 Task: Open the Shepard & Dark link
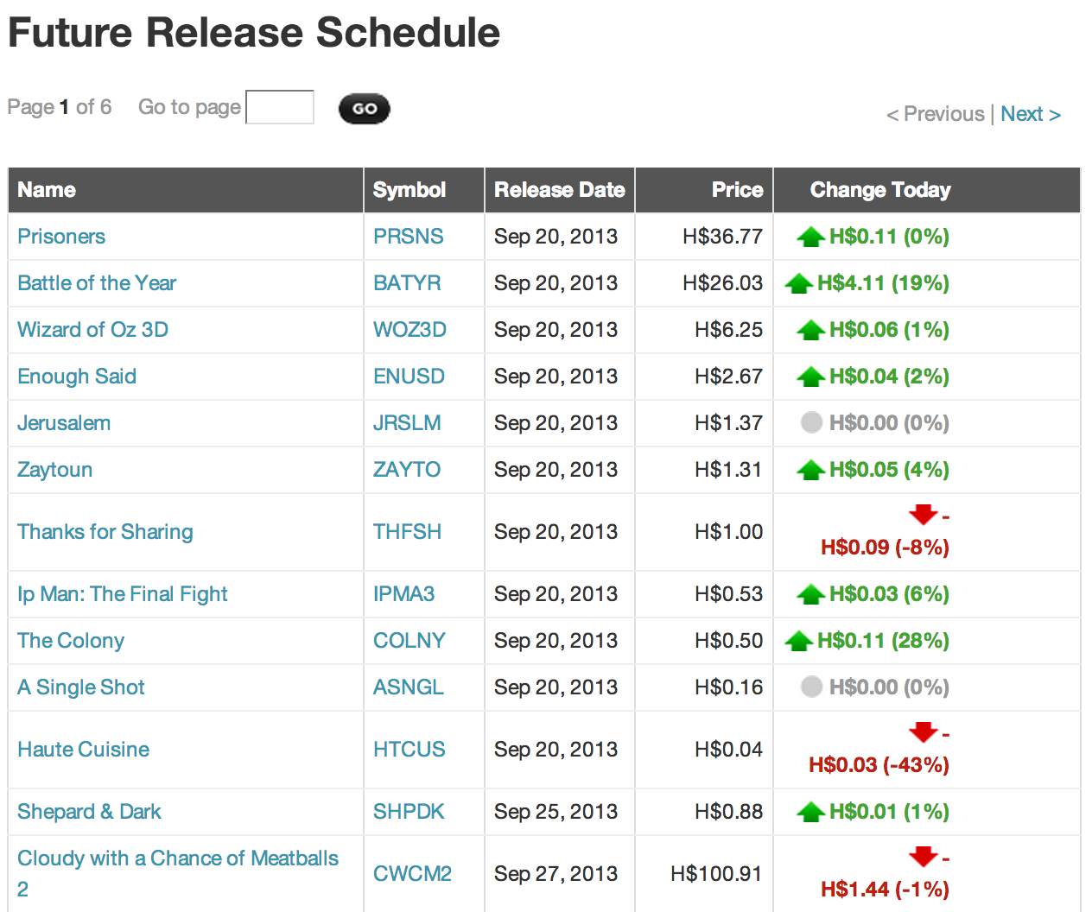pyautogui.click(x=89, y=812)
